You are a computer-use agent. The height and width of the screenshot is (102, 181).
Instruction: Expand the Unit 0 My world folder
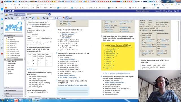click(x=5, y=40)
